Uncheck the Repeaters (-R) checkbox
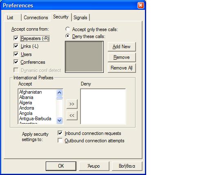 point(16,38)
